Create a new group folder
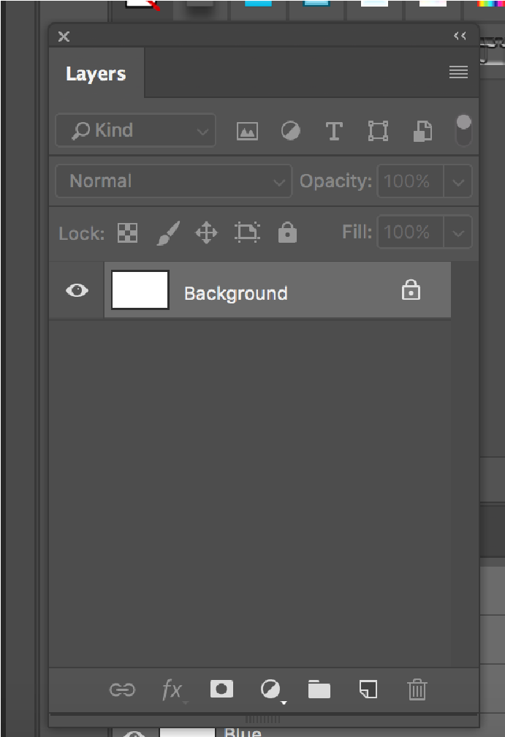The width and height of the screenshot is (505, 737). click(319, 689)
